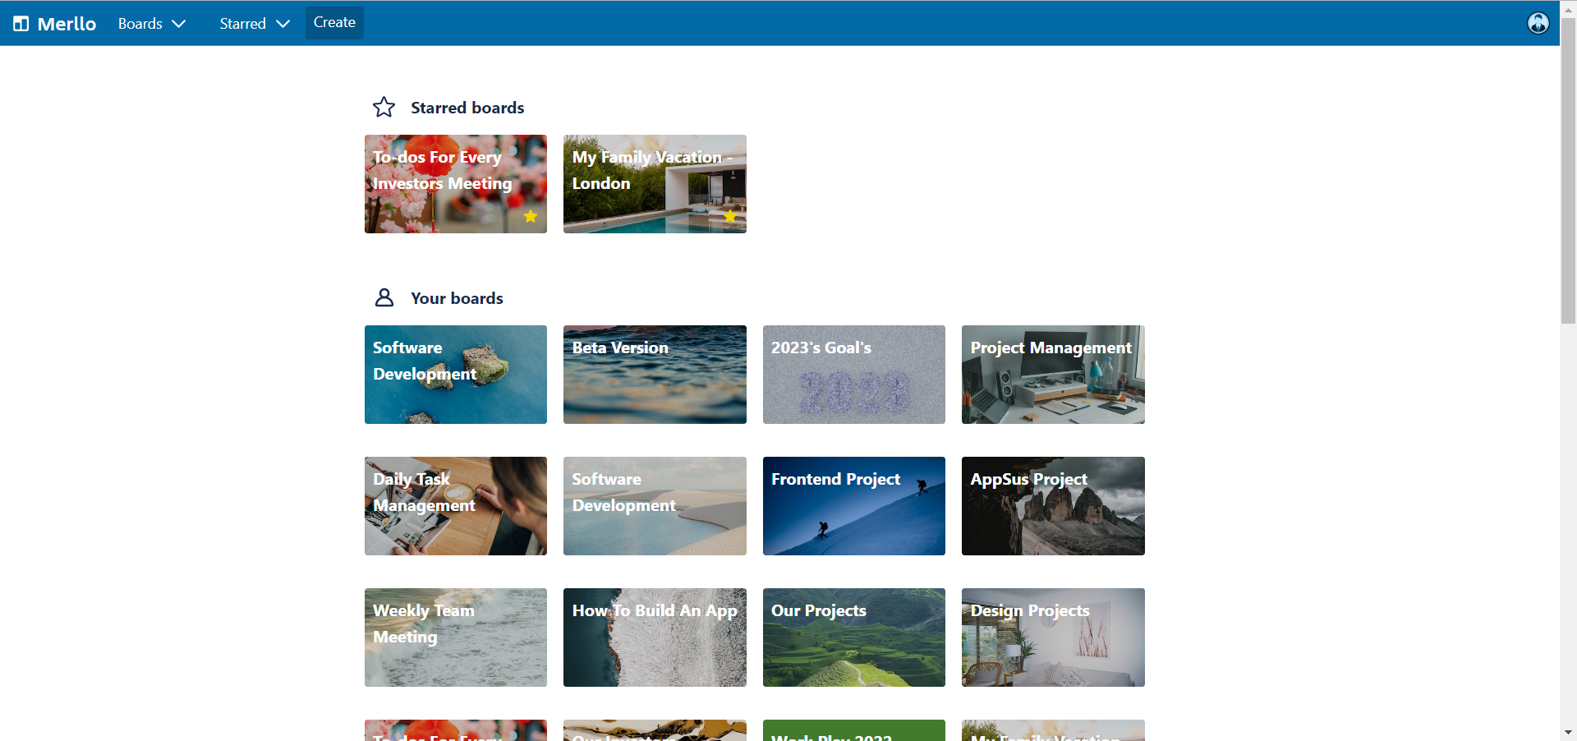Open the AppSus Project board
1577x741 pixels.
pos(1052,506)
